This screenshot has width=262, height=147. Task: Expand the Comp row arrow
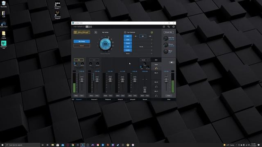pyautogui.click(x=151, y=43)
